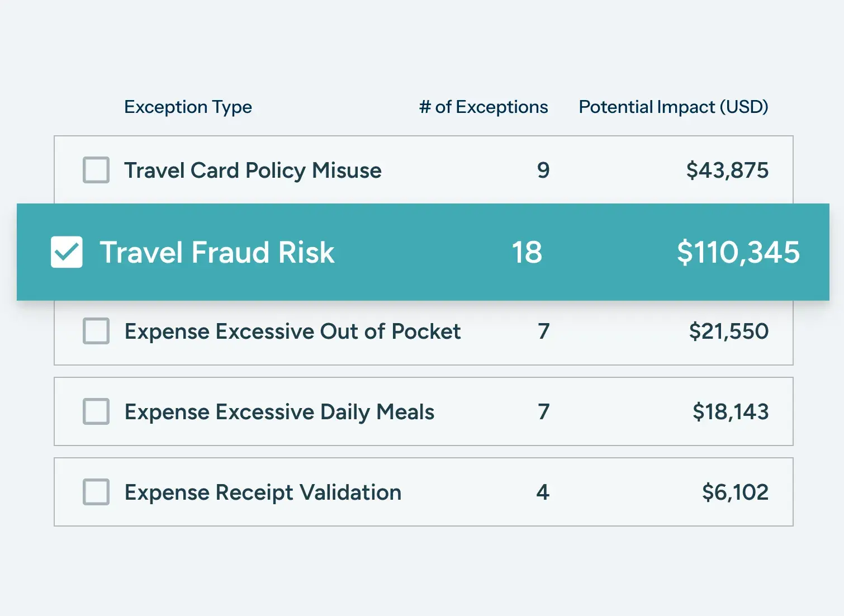Open the Expense Excessive Daily Meals row
Image resolution: width=844 pixels, height=616 pixels.
(391, 412)
